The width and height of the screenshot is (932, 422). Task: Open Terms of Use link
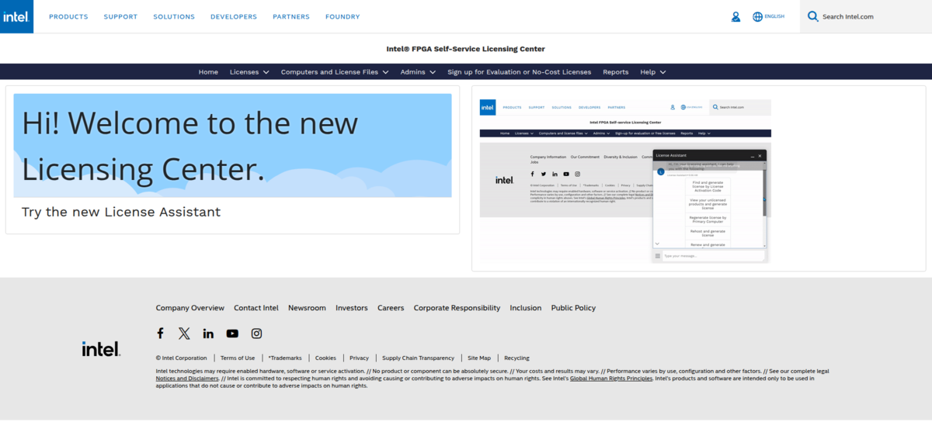[238, 358]
